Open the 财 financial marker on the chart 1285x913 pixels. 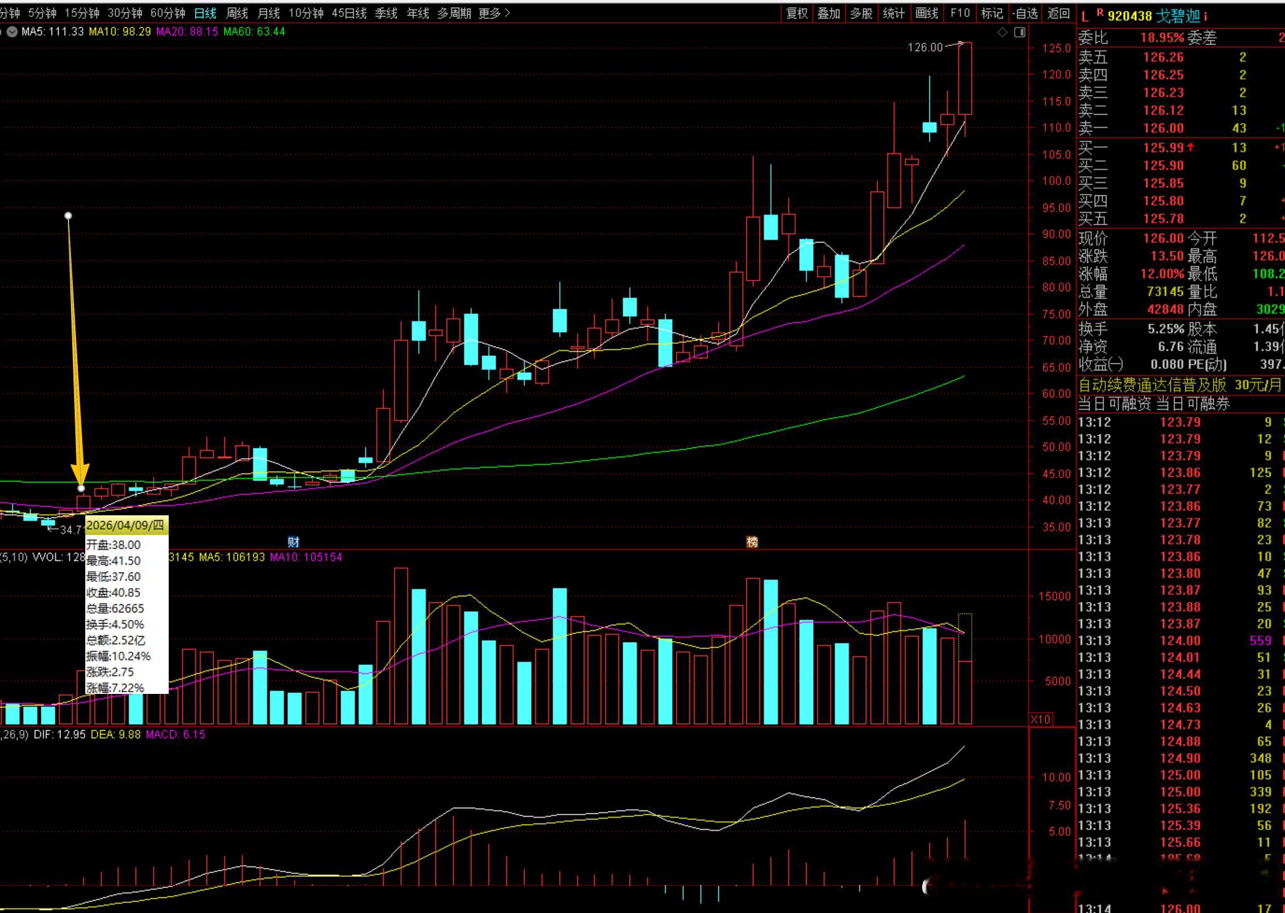(293, 542)
